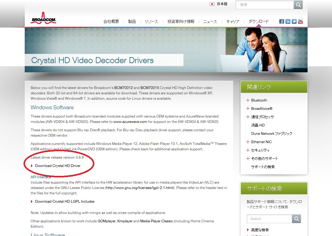332x236 pixels.
Task: Open the リソース menu
Action: click(x=151, y=21)
